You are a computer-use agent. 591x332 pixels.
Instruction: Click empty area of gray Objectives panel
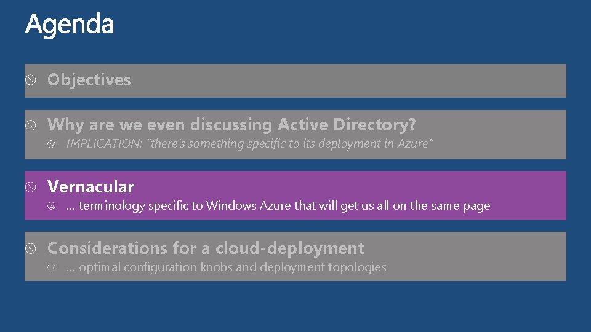[x=369, y=81]
